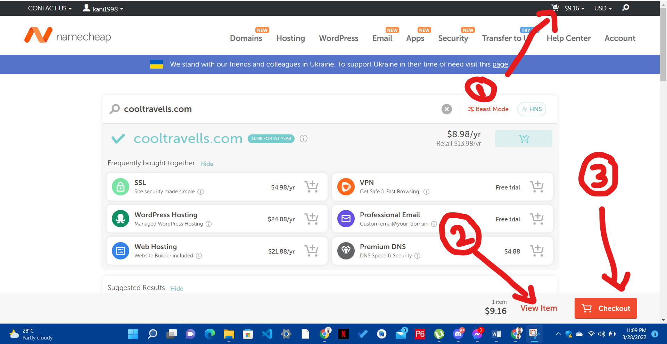The height and width of the screenshot is (344, 667).
Task: Open the Windows Start menu
Action: click(x=133, y=334)
